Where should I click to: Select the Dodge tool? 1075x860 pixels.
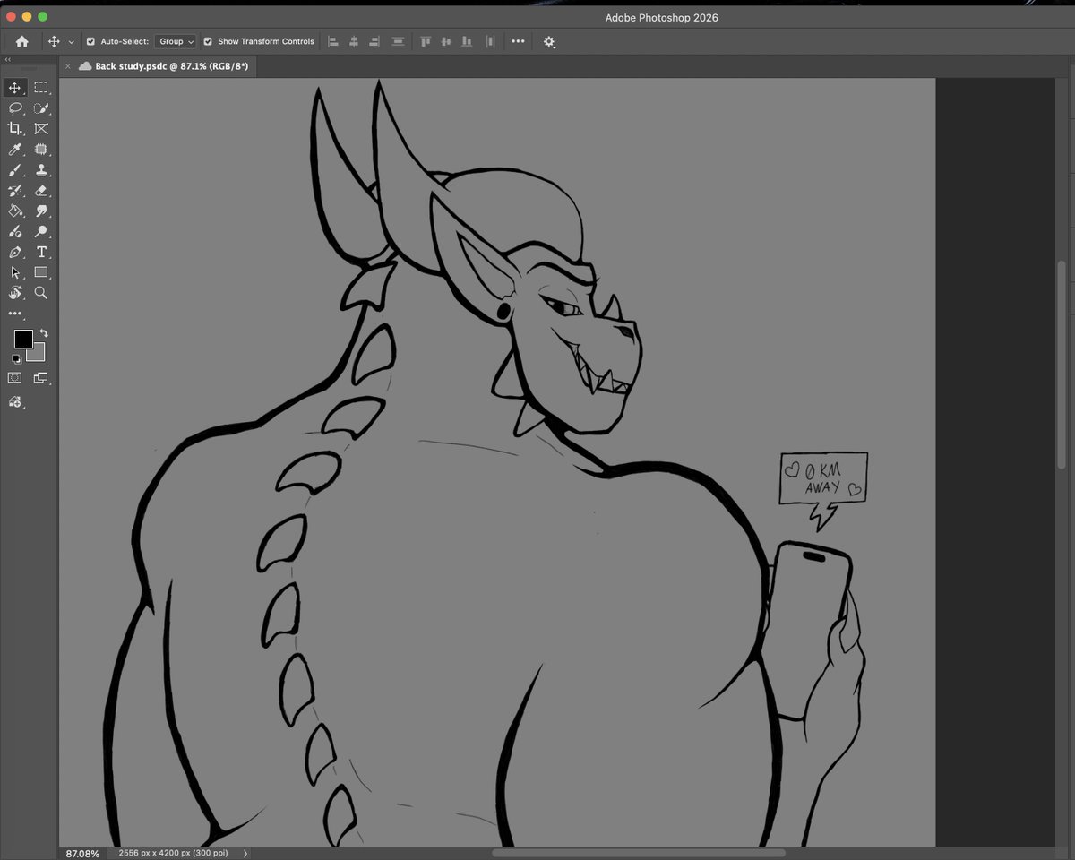(41, 232)
